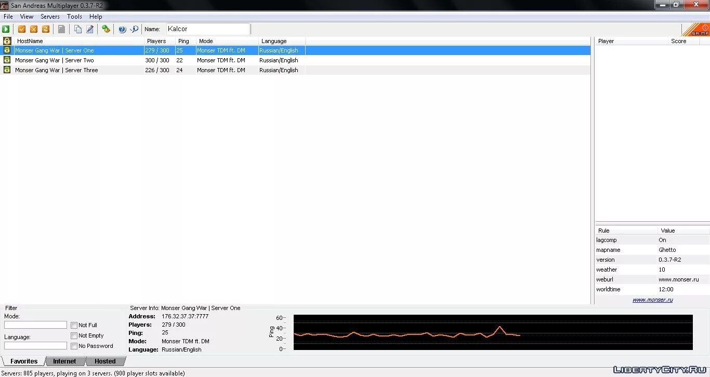Open the Servers menu
Screen dimensions: 710x377
pos(50,17)
